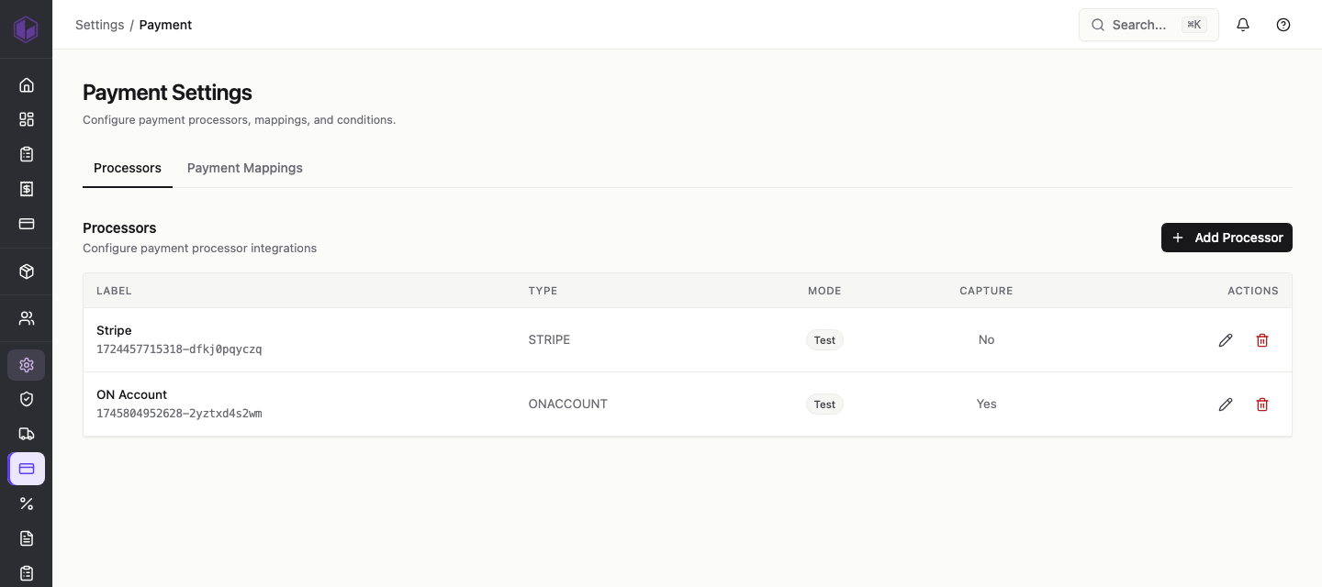Image resolution: width=1322 pixels, height=587 pixels.
Task: Switch to the Payment Mappings tab
Action: coord(245,168)
